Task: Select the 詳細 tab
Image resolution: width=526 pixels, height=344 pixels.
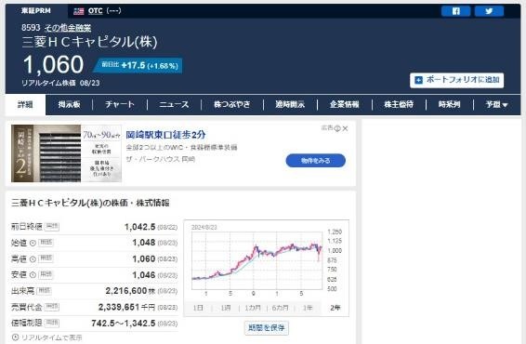Action: pos(25,104)
